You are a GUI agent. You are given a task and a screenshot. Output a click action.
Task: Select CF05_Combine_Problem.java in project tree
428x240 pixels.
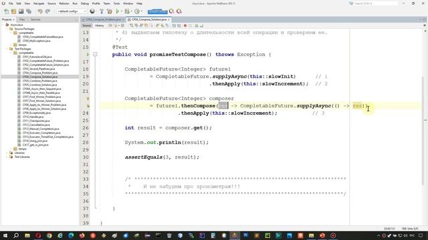(40, 81)
